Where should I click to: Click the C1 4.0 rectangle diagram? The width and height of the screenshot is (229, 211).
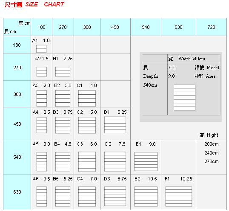[x=87, y=98]
